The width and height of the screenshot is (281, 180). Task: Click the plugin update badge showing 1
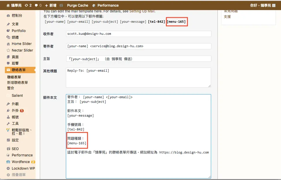click(22, 111)
